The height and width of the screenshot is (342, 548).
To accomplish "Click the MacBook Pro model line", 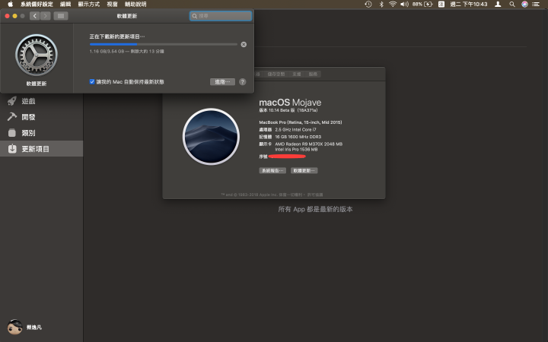I will pos(301,122).
